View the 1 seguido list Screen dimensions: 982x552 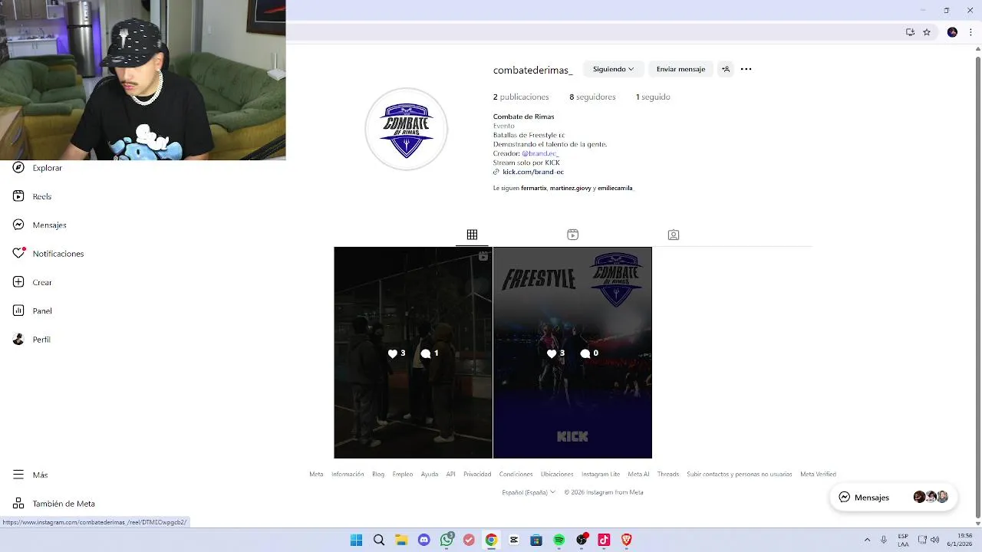point(653,97)
